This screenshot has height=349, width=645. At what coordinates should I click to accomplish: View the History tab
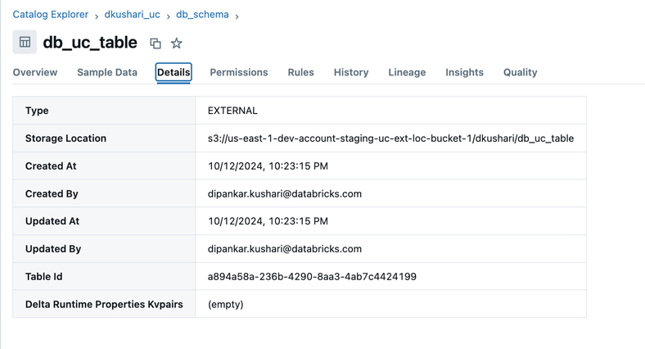[x=351, y=72]
